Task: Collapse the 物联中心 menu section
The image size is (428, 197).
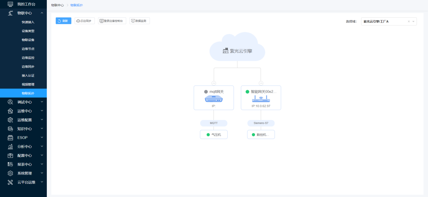Action: click(x=42, y=13)
